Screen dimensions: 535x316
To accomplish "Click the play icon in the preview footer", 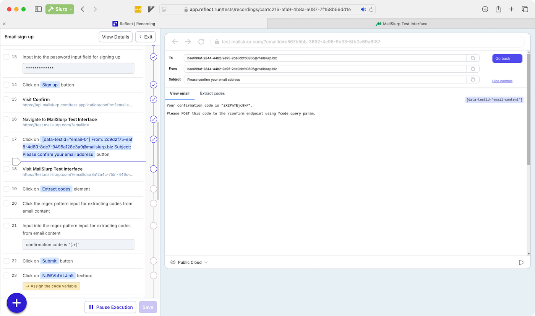I will (x=522, y=262).
